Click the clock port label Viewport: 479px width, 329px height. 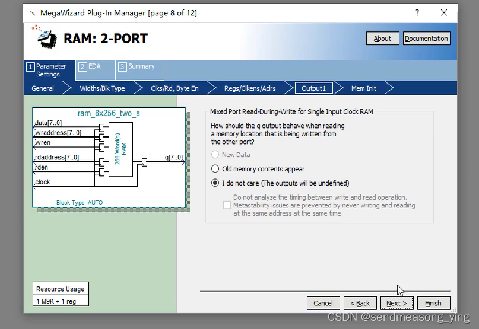(43, 182)
